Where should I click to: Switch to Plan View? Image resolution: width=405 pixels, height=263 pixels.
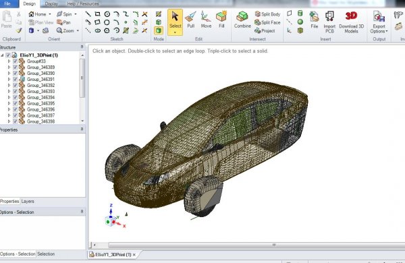pyautogui.click(x=40, y=22)
